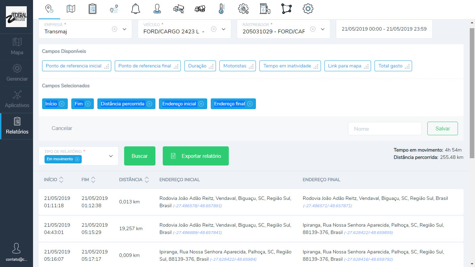Click the geofence polygon icon

pyautogui.click(x=287, y=9)
